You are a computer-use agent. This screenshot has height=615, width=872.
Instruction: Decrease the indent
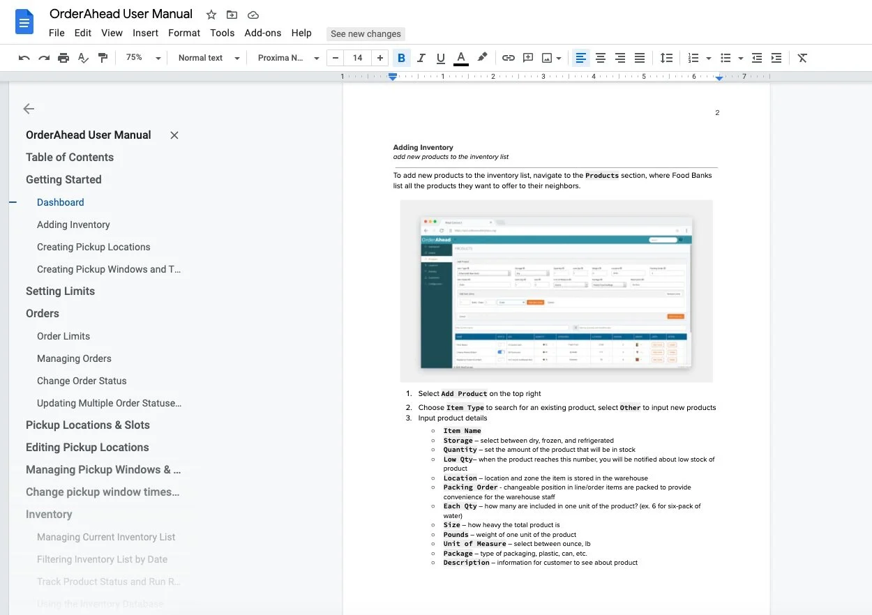(757, 58)
